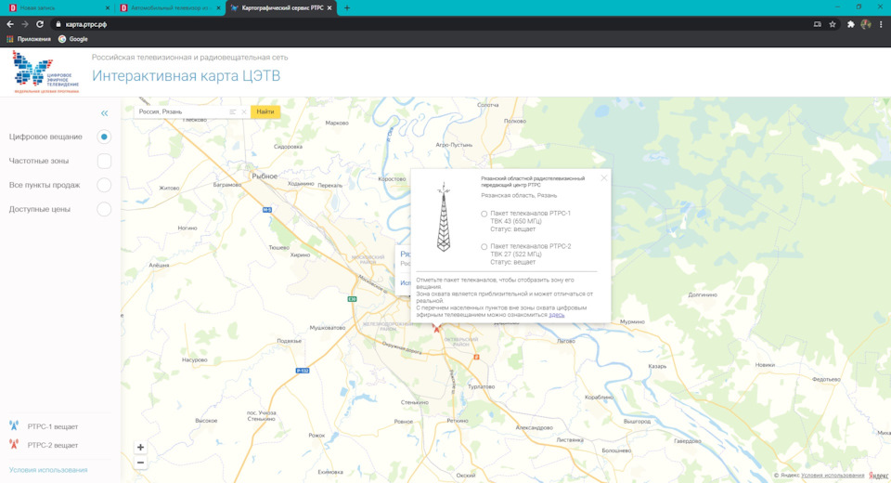Screen dimensions: 891x483
Task: Click the Е30 road badge
Action: [353, 299]
